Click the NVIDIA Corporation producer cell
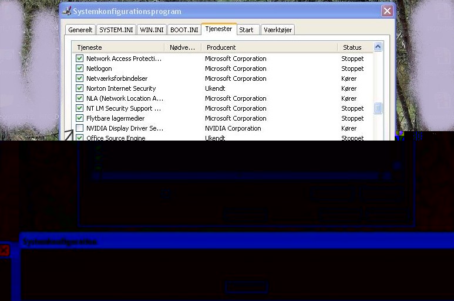This screenshot has height=301, width=454. (233, 128)
